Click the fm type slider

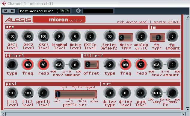click(157, 38)
